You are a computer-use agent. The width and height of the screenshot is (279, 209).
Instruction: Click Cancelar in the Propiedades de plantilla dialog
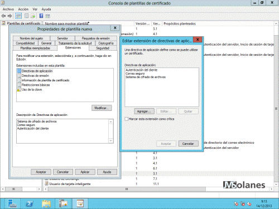click(62, 172)
